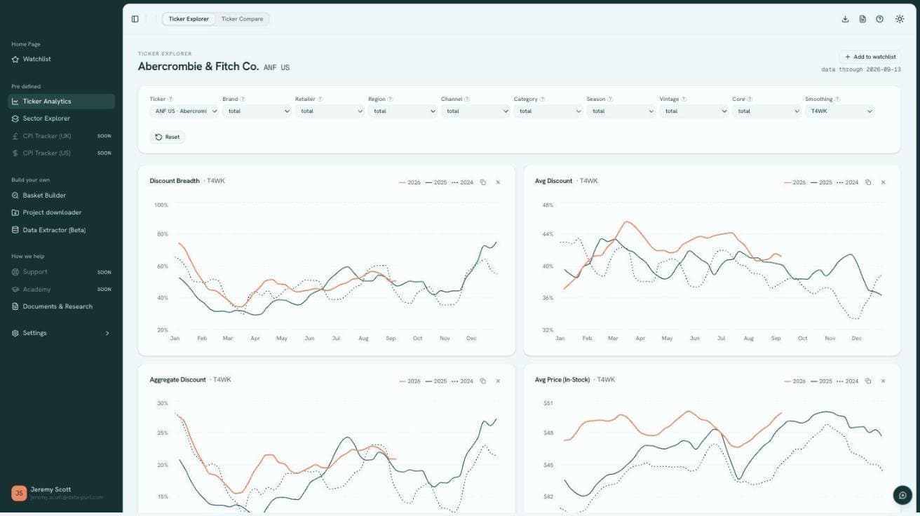Click the Add to watchlist button
This screenshot has width=920, height=516.
(x=870, y=57)
